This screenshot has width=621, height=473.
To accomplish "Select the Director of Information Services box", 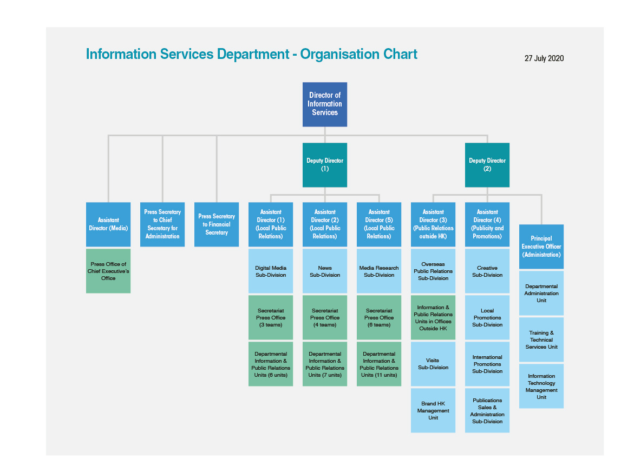I will (x=324, y=104).
